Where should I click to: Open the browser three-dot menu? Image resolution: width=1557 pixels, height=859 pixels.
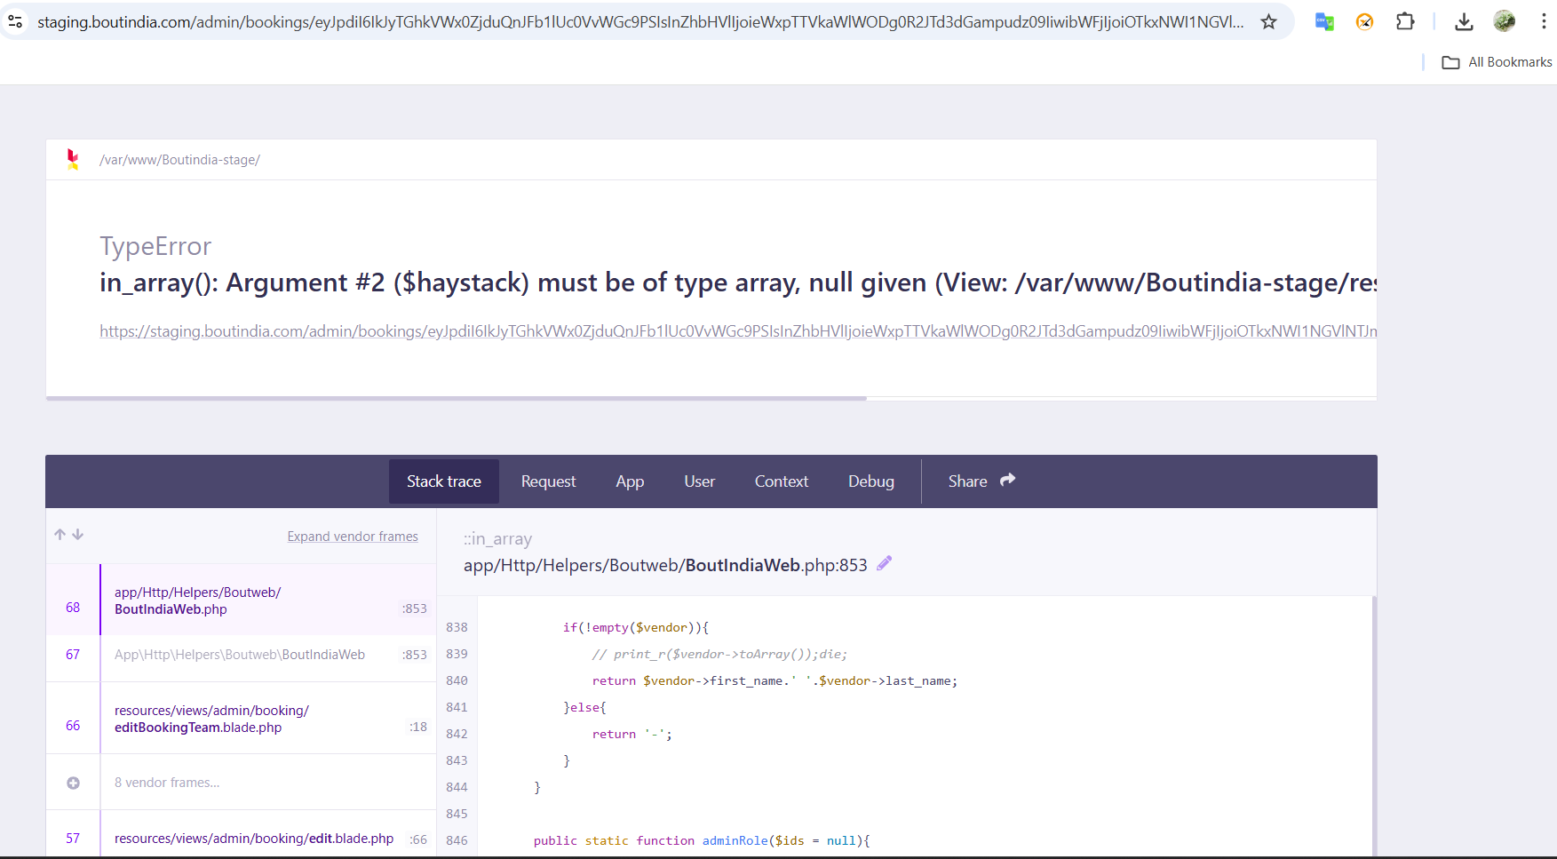1544,21
